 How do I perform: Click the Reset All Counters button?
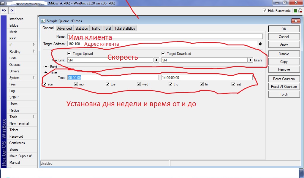tap(284, 87)
